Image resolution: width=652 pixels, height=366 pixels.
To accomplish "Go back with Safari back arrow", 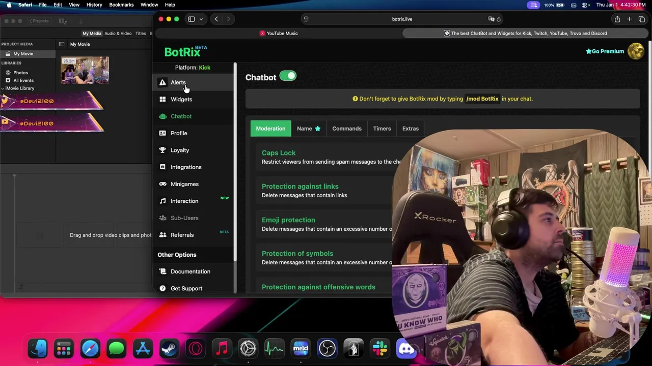I will click(x=216, y=19).
